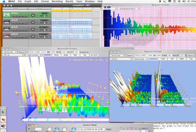Click the BS2Left track pan knob
196x132 pixels.
(33, 22)
